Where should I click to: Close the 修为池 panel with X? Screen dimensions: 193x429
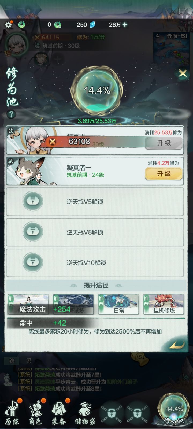point(183,73)
